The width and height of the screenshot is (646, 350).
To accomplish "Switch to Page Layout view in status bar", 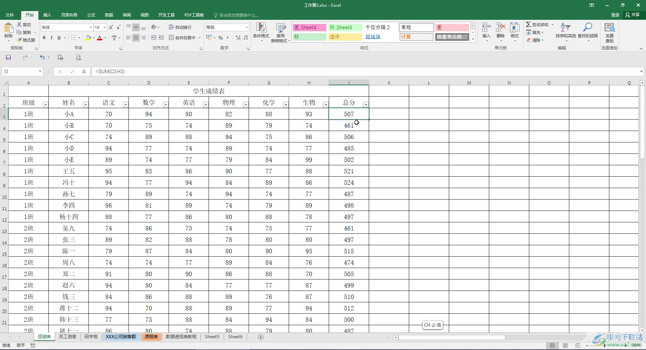I will coord(565,345).
